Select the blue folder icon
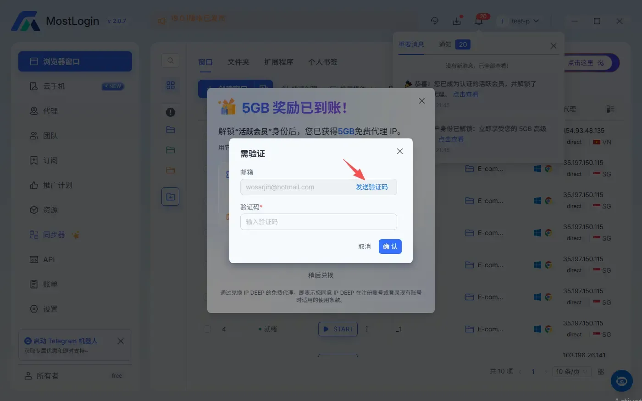The width and height of the screenshot is (642, 401). click(171, 130)
